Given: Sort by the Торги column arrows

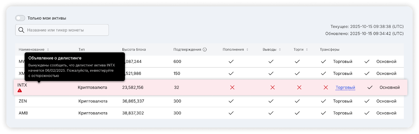Looking at the screenshot, I should (307, 50).
